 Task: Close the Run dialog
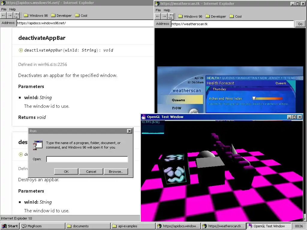(x=130, y=131)
